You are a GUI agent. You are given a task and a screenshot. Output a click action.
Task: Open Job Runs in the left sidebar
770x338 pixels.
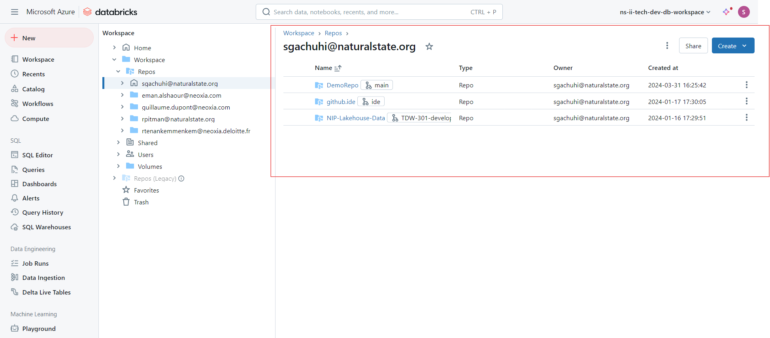click(35, 263)
